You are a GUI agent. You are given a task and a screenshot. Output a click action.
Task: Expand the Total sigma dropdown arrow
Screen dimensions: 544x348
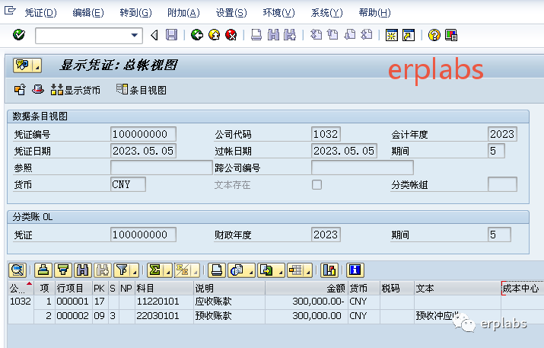(x=168, y=270)
